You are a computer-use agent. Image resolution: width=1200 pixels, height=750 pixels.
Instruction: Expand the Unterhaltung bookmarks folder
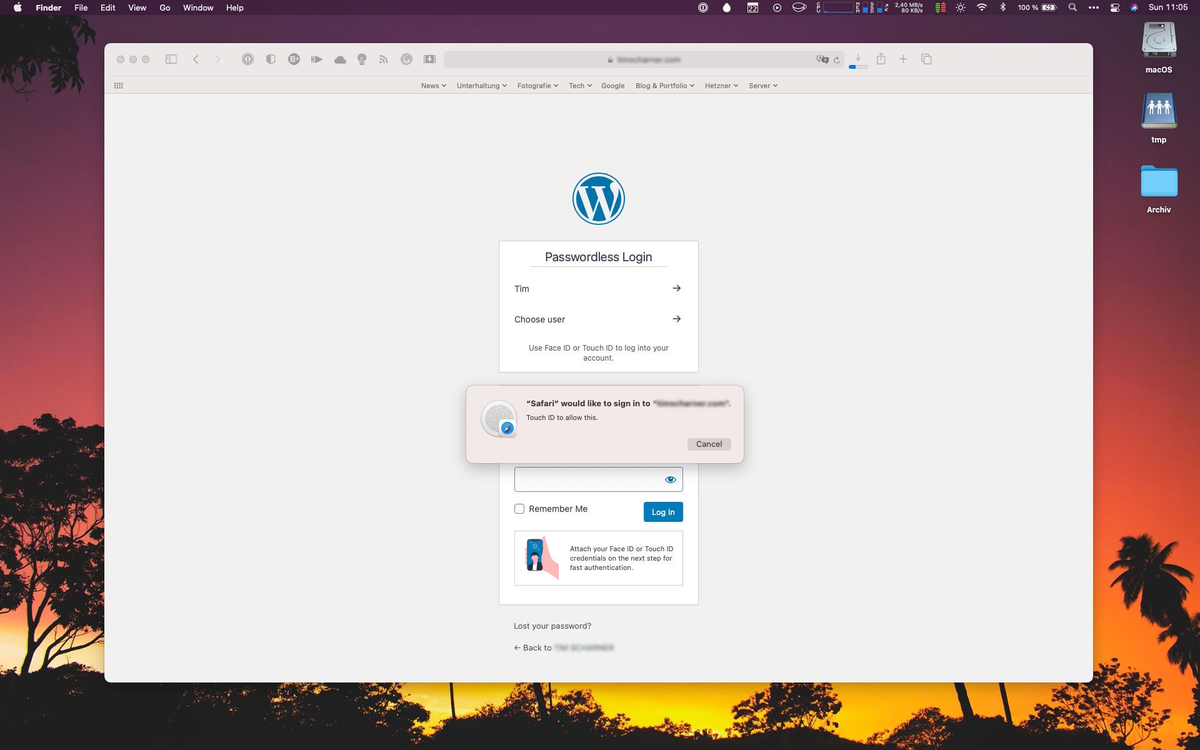pyautogui.click(x=481, y=86)
